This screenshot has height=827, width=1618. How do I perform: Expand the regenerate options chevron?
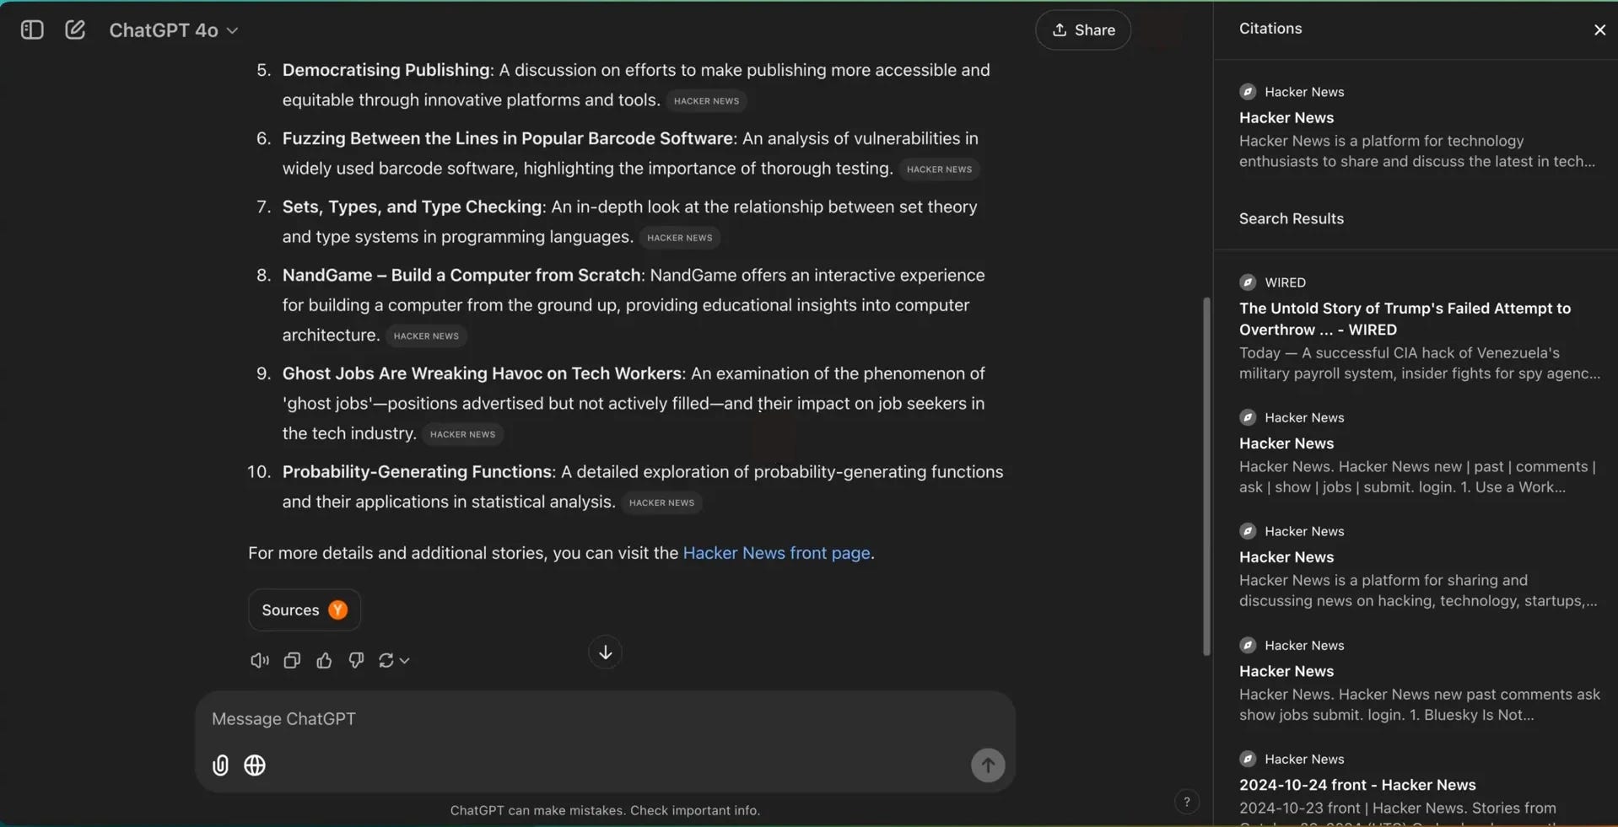tap(403, 662)
